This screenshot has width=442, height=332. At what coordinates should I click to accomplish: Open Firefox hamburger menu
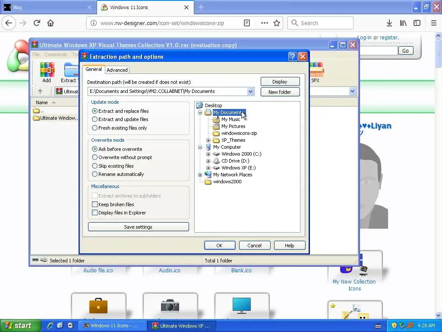pos(434,23)
